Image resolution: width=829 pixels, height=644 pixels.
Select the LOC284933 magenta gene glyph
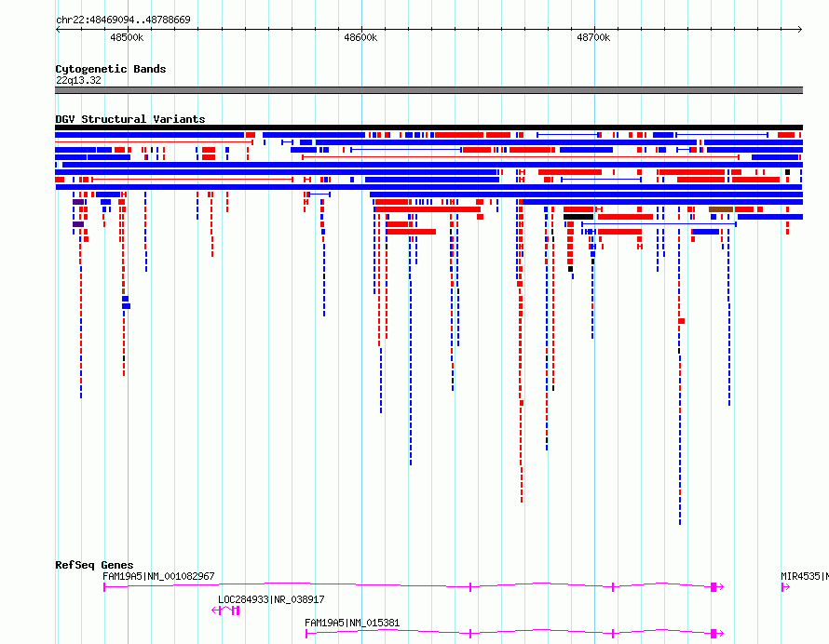(x=225, y=610)
